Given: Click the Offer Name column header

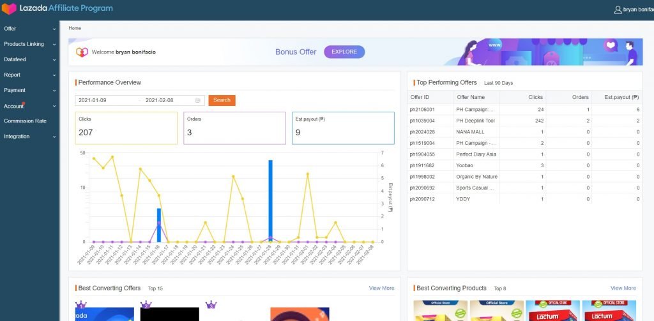Looking at the screenshot, I should pyautogui.click(x=471, y=97).
